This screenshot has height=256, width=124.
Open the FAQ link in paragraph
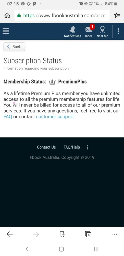pyautogui.click(x=8, y=116)
